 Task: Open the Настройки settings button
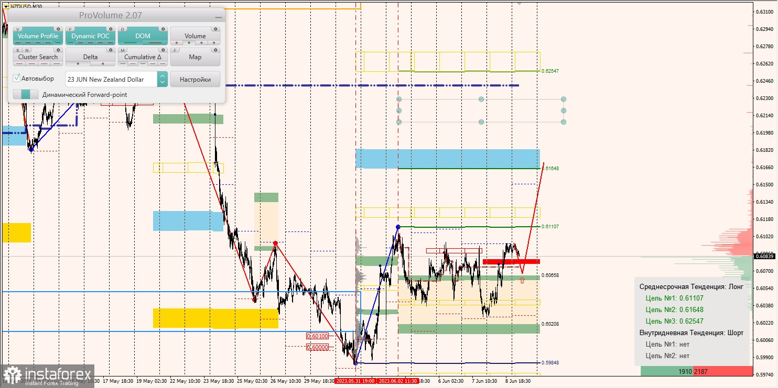tap(195, 79)
